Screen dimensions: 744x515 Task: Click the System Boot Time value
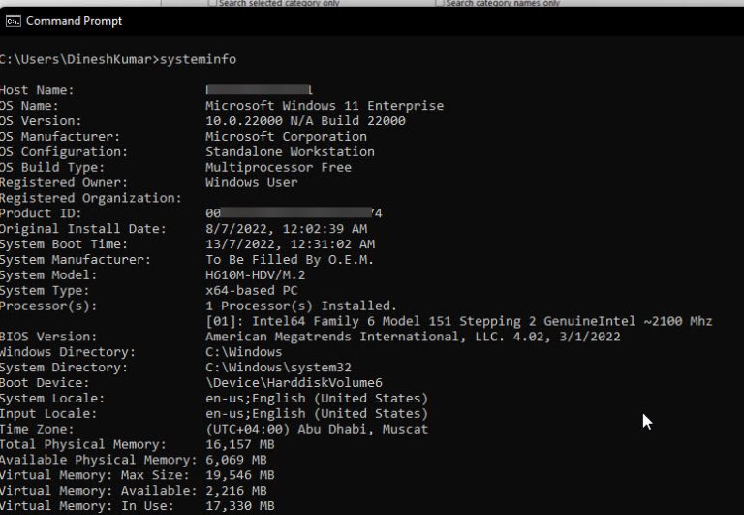pyautogui.click(x=290, y=243)
